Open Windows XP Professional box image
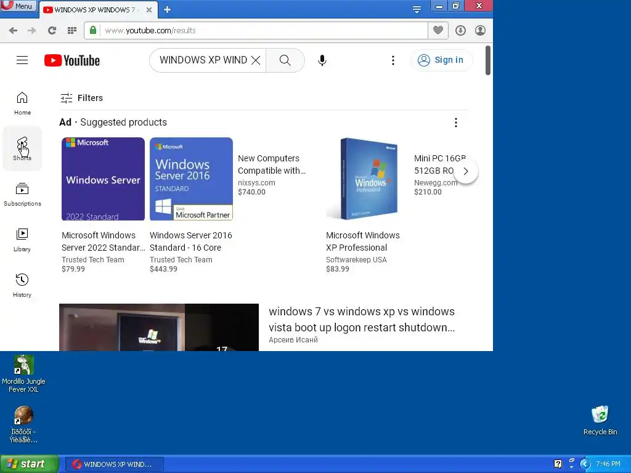 [x=367, y=179]
